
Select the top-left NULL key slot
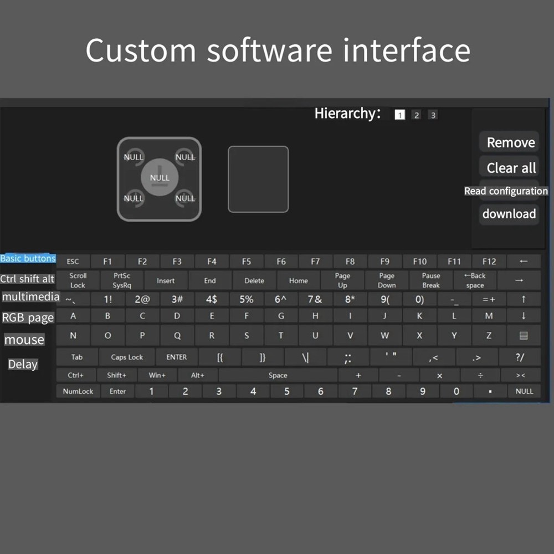click(x=133, y=157)
